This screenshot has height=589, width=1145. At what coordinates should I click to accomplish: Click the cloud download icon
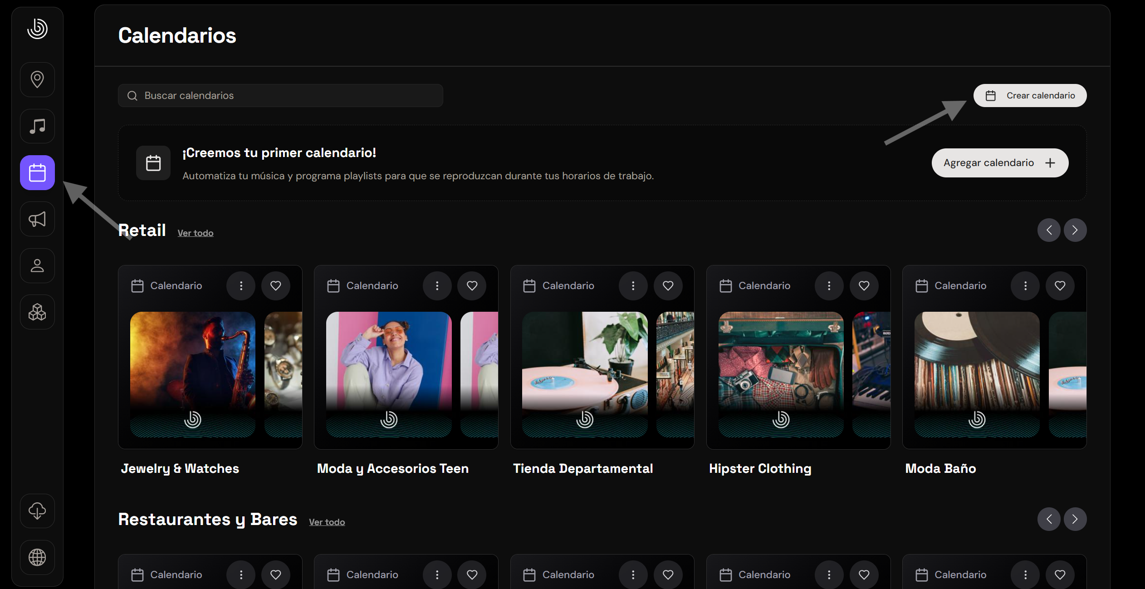[37, 511]
